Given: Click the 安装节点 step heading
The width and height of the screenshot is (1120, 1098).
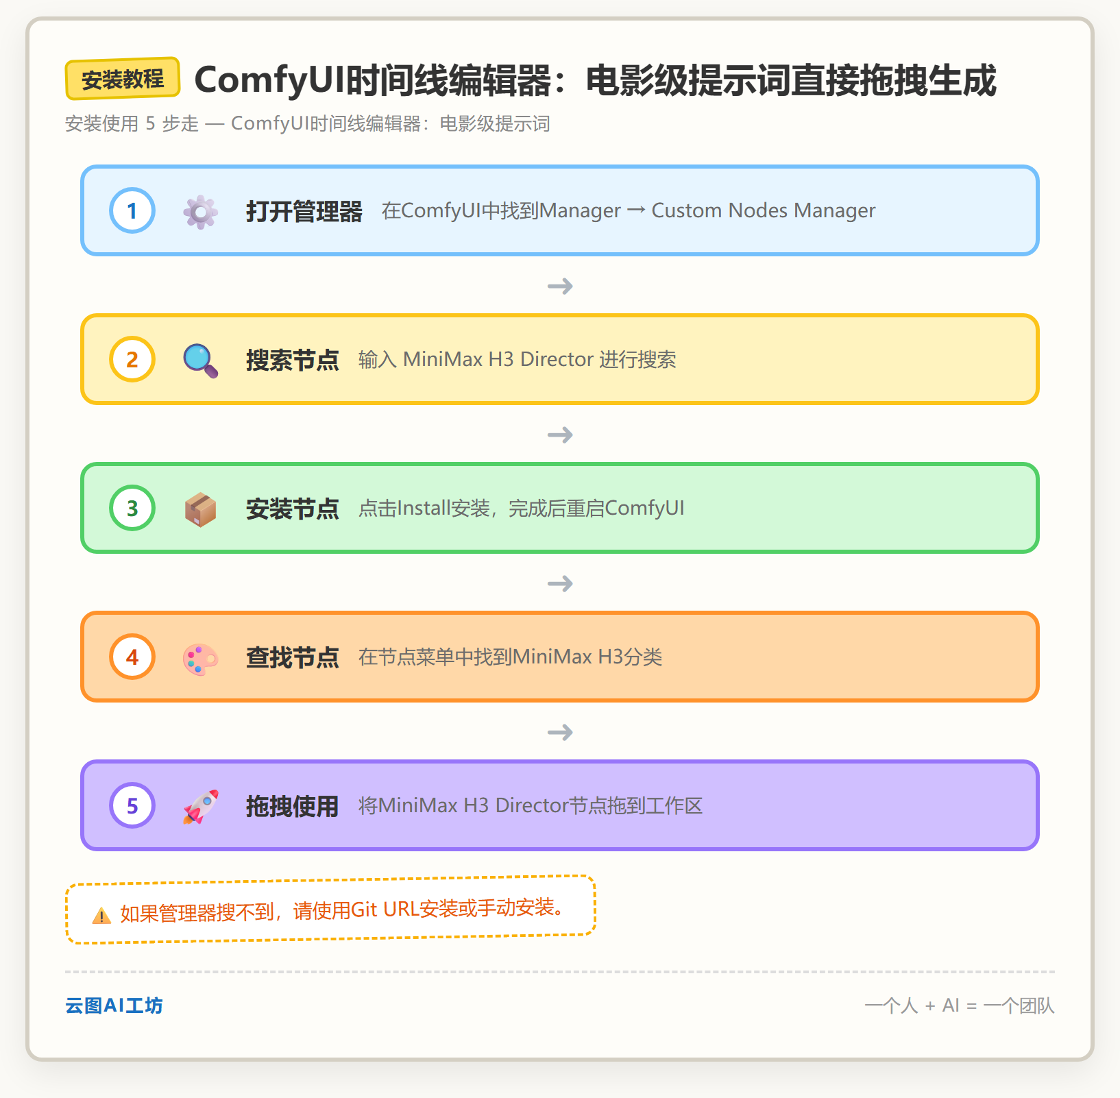Looking at the screenshot, I should click(293, 509).
